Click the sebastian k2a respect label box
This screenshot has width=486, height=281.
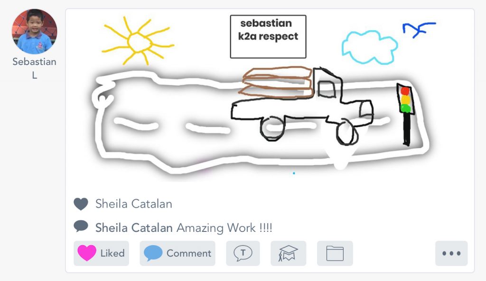268,36
